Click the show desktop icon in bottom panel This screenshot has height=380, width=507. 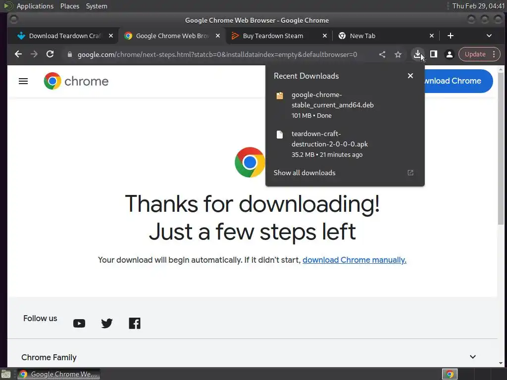[x=6, y=374]
